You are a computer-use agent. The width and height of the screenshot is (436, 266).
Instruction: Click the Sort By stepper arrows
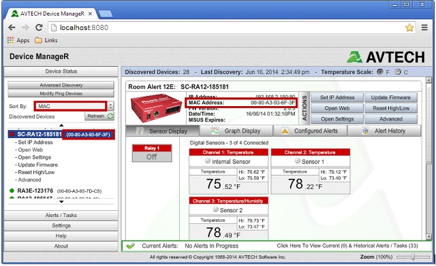click(x=110, y=106)
